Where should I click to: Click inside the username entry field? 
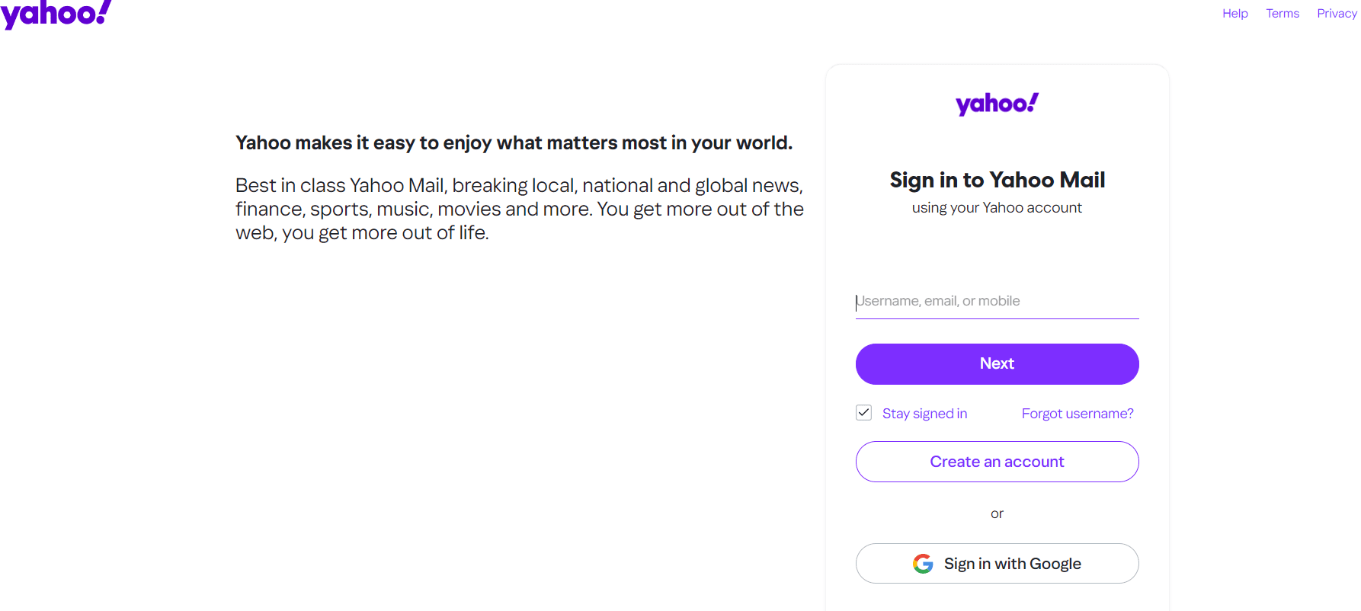tap(997, 301)
